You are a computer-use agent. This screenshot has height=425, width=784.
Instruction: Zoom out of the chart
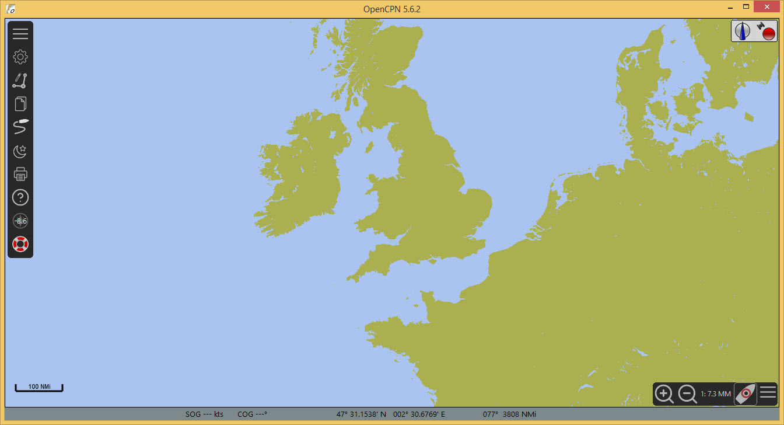tap(688, 394)
